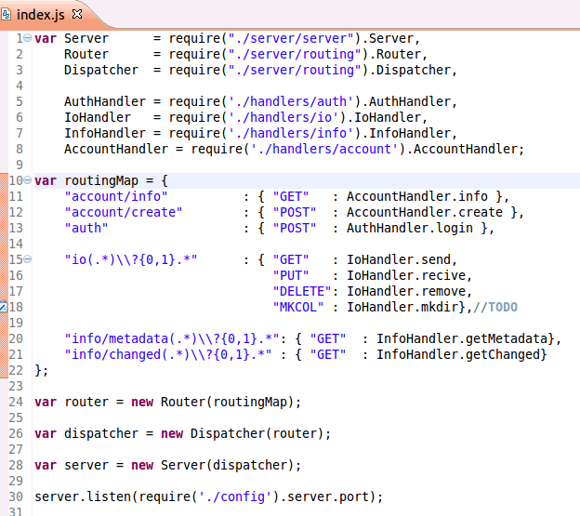Close the index.js editor tab
The height and width of the screenshot is (516, 580).
tap(77, 15)
